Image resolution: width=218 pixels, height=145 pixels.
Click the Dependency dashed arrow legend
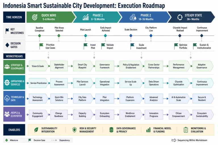pyautogui.click(x=54, y=140)
